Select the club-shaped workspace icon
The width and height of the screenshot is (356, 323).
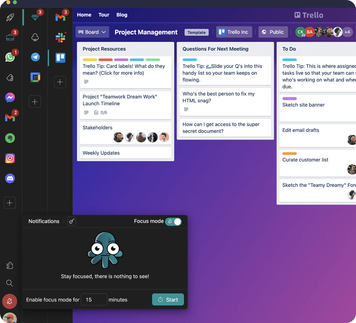coord(35,37)
